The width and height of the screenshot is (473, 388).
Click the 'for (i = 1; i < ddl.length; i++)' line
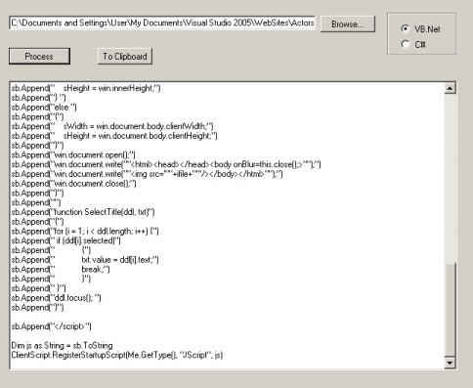(x=85, y=232)
